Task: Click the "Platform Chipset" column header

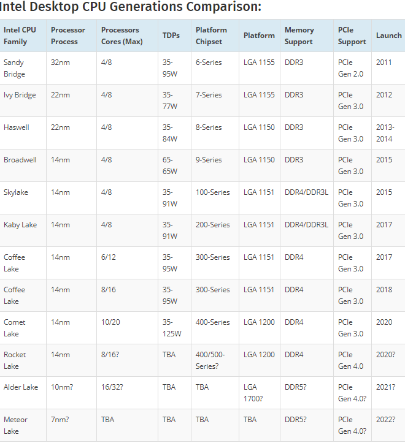Action: point(211,36)
